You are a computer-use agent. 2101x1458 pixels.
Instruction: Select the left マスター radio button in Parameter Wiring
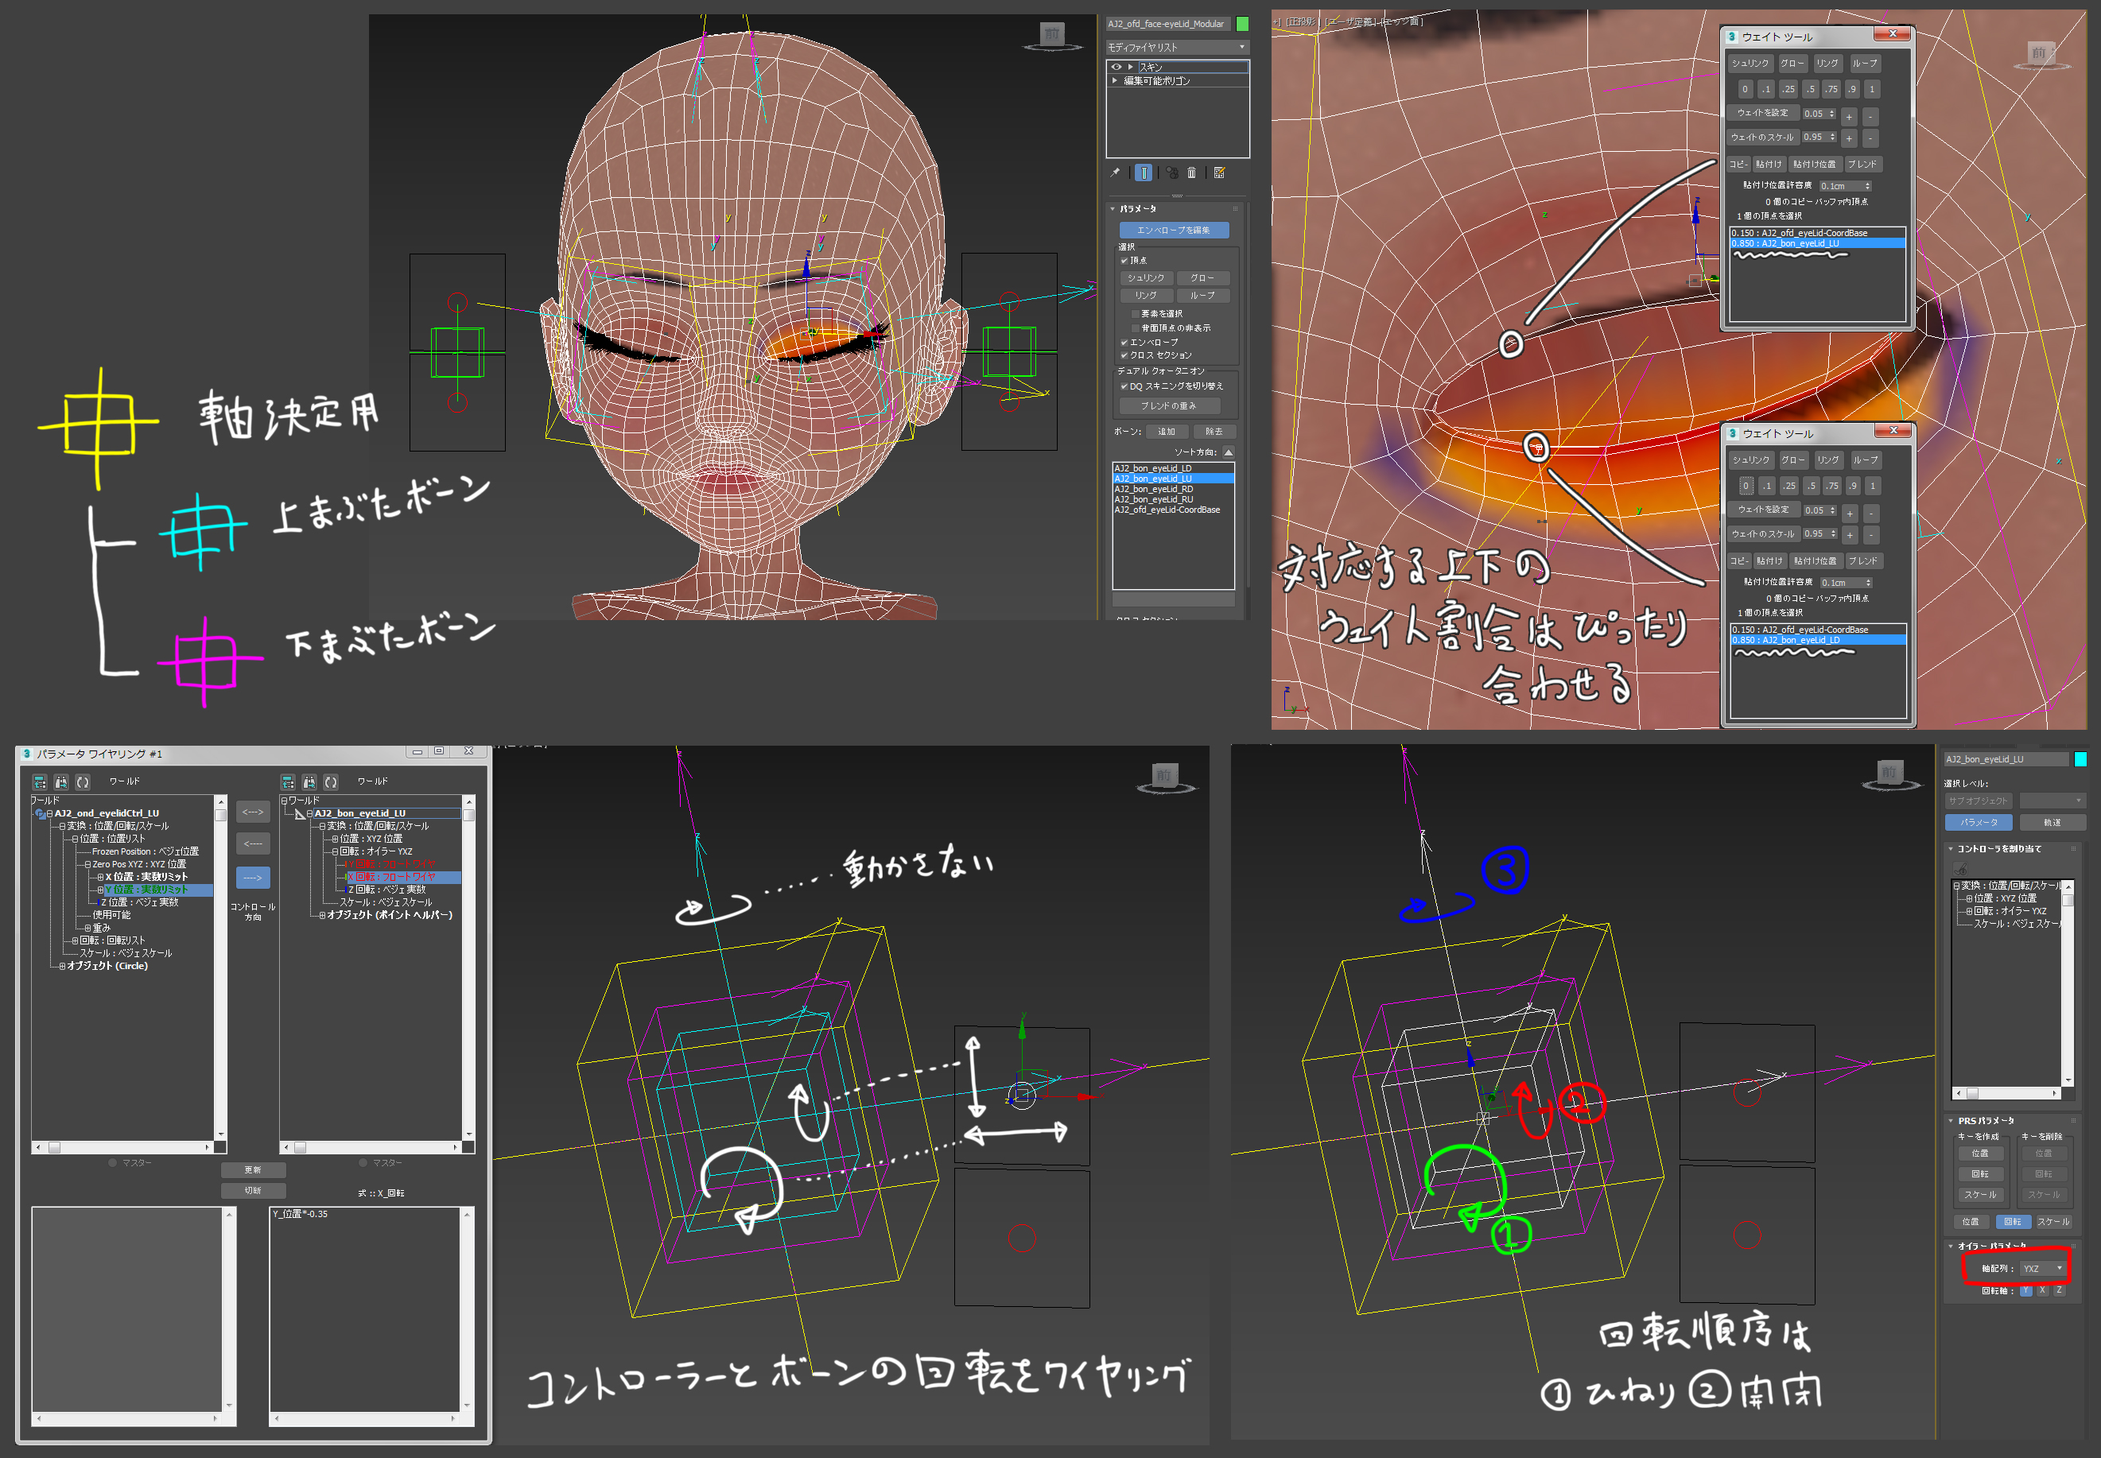point(112,1163)
